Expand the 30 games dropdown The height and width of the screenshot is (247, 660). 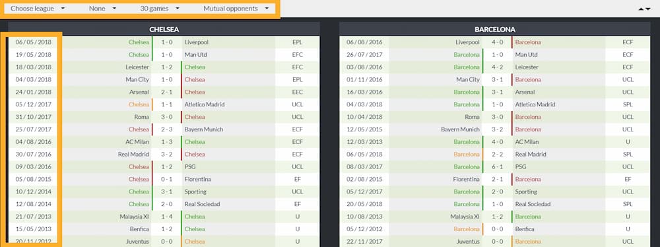pos(160,9)
